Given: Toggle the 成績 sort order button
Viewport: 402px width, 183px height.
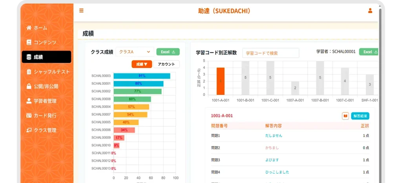Looking at the screenshot, I should pos(141,64).
